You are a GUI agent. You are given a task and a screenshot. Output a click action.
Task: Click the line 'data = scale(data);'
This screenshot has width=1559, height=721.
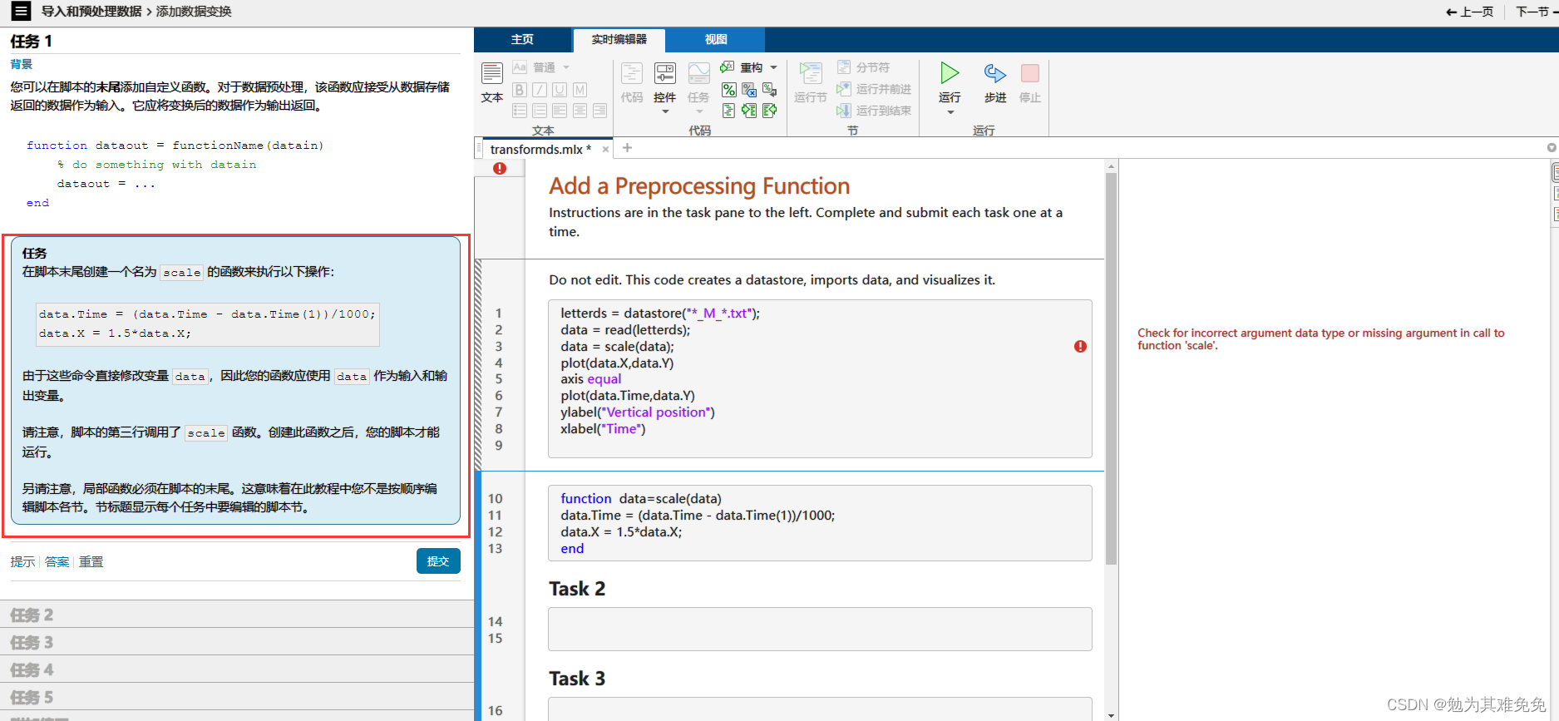click(x=617, y=346)
